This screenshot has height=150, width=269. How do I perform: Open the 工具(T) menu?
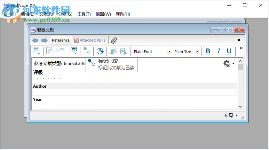(84, 14)
